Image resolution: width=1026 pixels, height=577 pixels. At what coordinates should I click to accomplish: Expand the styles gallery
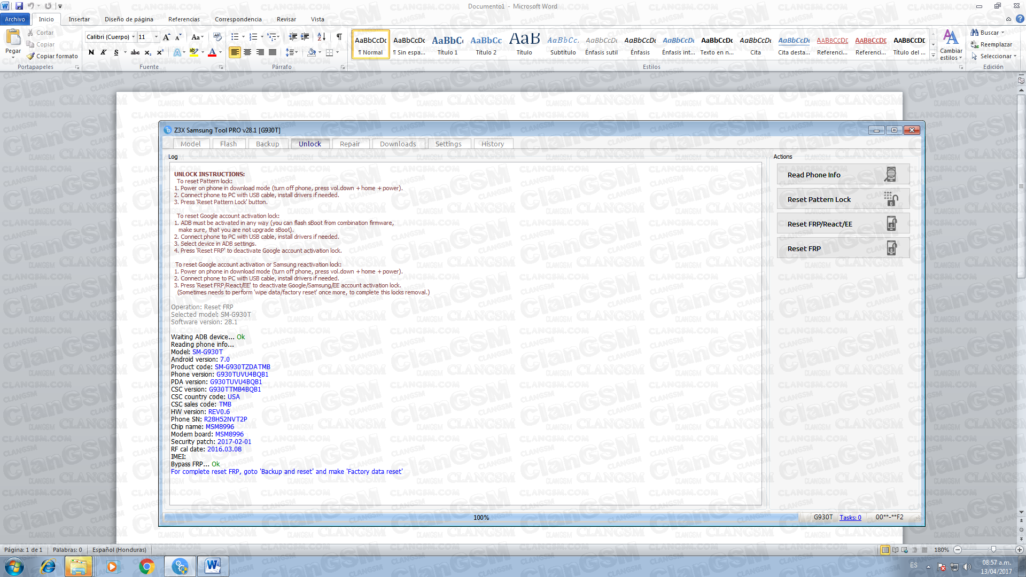coord(933,55)
